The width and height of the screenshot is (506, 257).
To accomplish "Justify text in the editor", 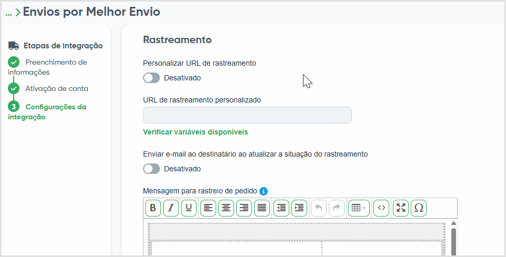I will [x=262, y=208].
